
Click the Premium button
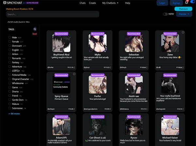[x=183, y=9]
